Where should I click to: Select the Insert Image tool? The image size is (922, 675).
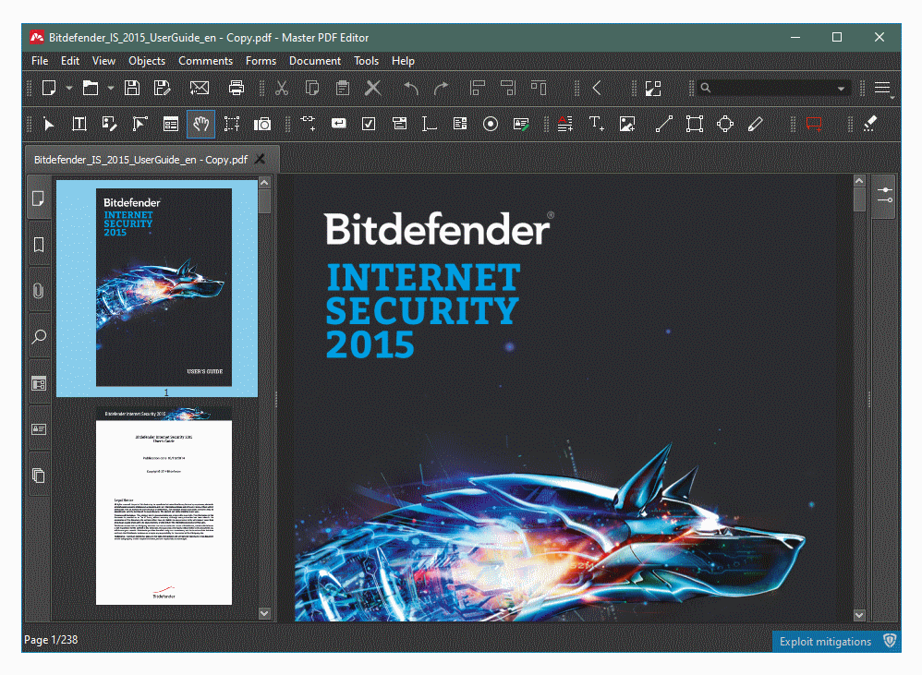(x=626, y=124)
